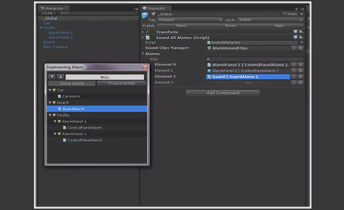Open object picker for Sound Clips Manager
The width and height of the screenshot is (344, 210).
(x=301, y=48)
